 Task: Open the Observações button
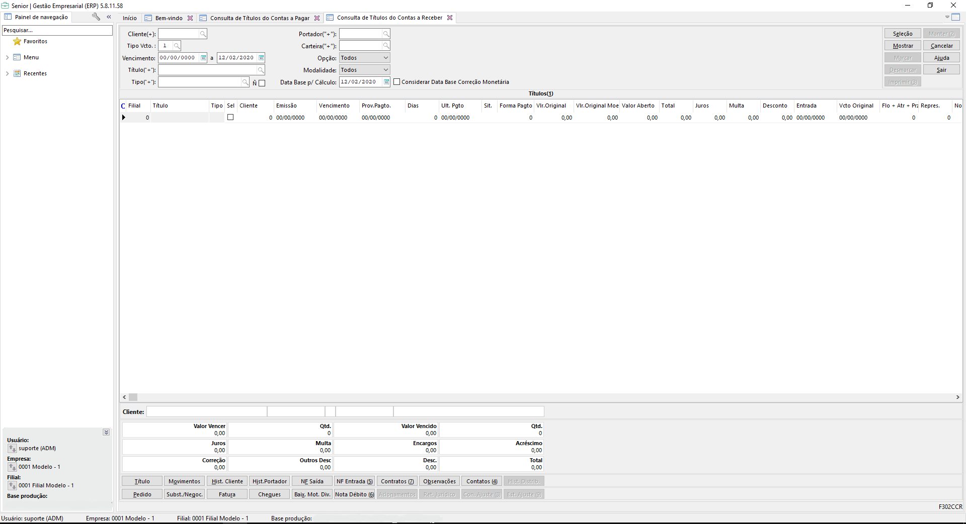click(439, 481)
